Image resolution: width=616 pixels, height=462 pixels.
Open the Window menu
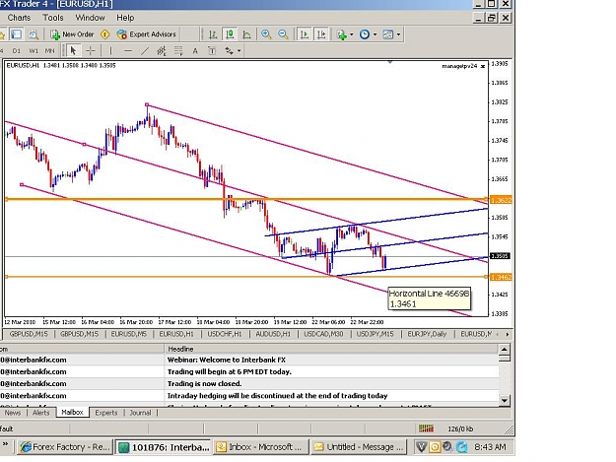click(x=90, y=18)
